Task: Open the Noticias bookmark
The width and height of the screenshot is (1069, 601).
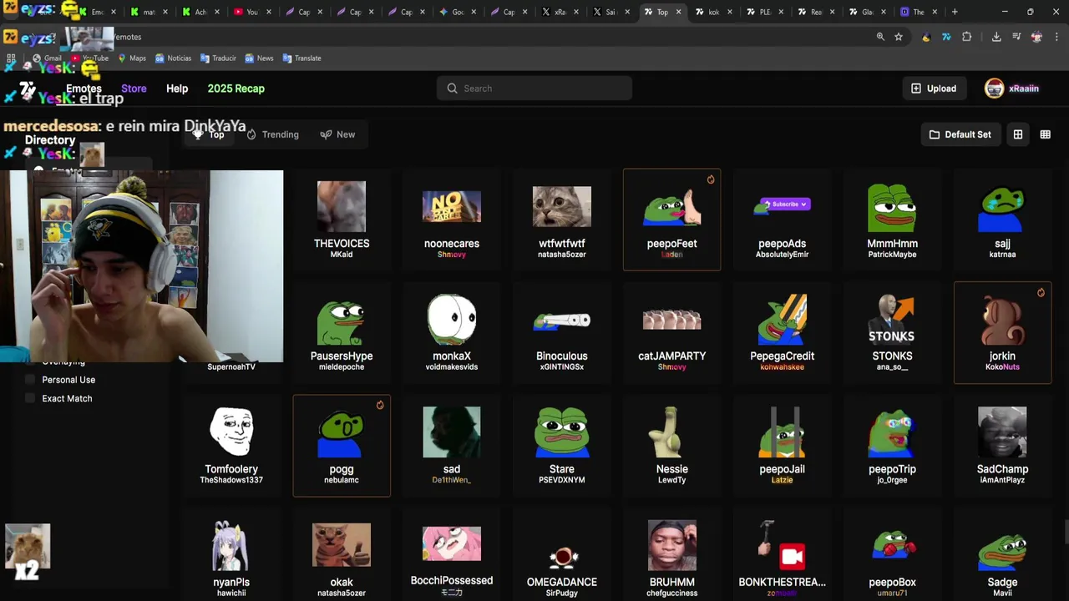Action: pyautogui.click(x=173, y=58)
